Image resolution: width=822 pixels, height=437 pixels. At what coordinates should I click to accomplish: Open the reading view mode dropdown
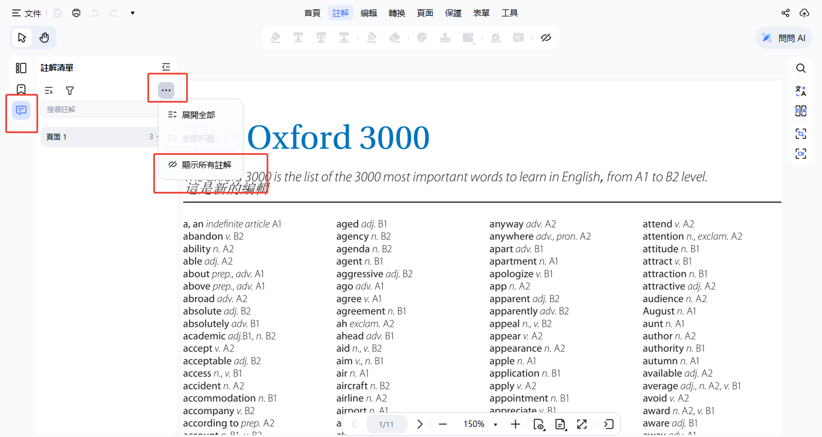pyautogui.click(x=540, y=424)
